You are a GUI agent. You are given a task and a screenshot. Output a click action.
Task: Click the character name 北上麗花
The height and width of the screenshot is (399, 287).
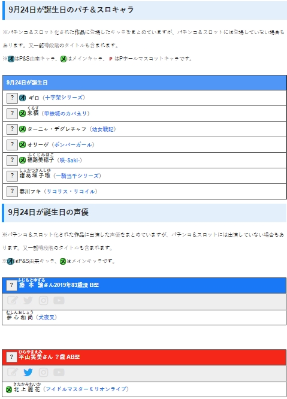pos(27,389)
